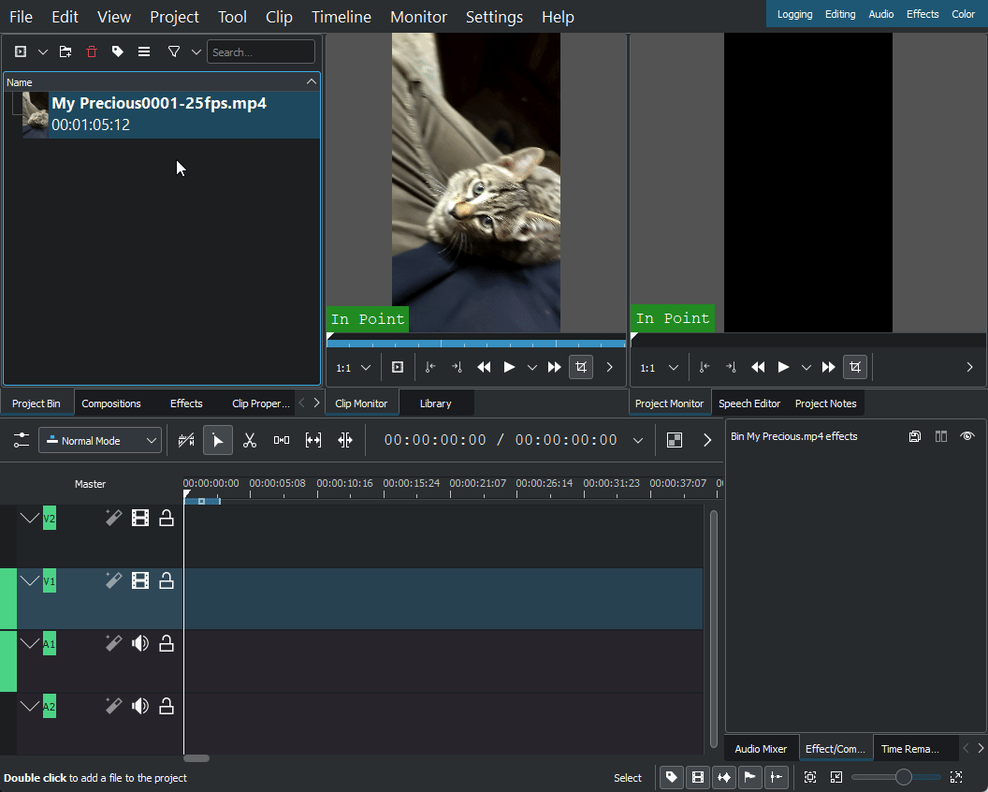This screenshot has width=988, height=792.
Task: Switch to the Logging workspace layout
Action: (x=794, y=14)
